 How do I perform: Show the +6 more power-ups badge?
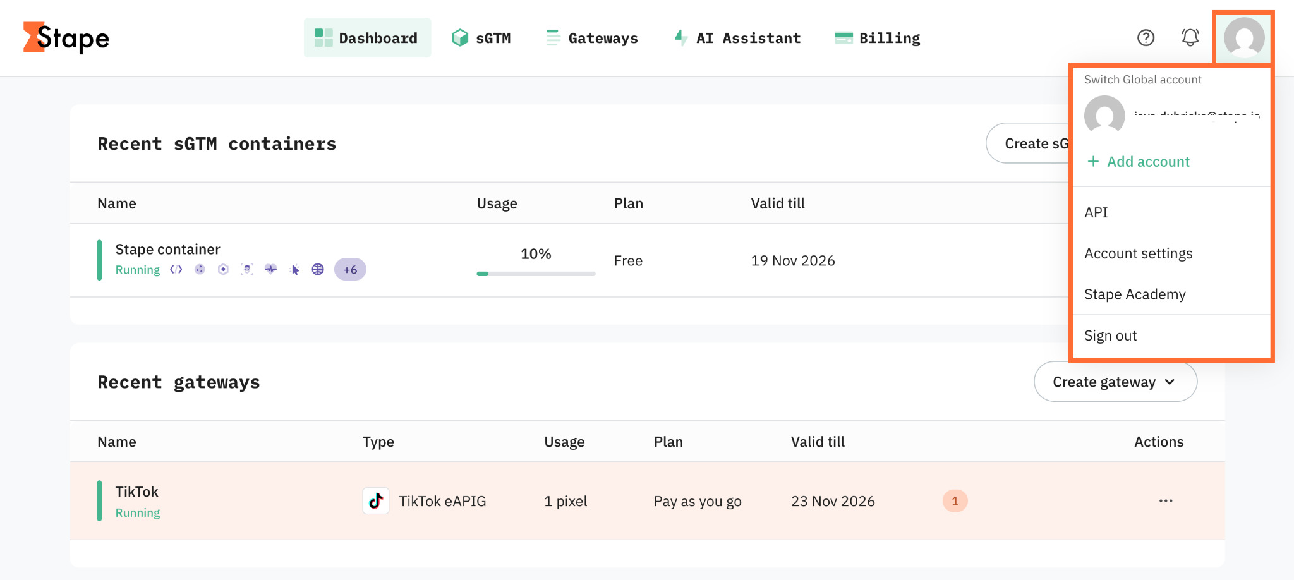(x=350, y=270)
